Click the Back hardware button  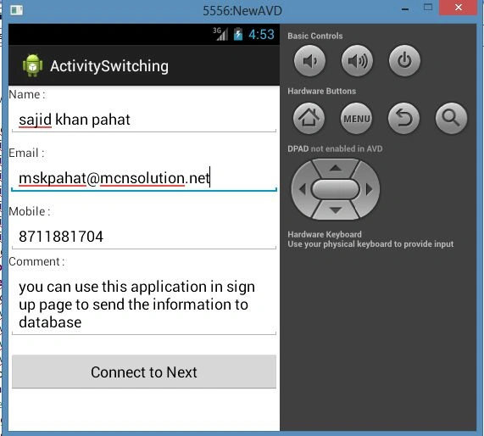coord(403,119)
